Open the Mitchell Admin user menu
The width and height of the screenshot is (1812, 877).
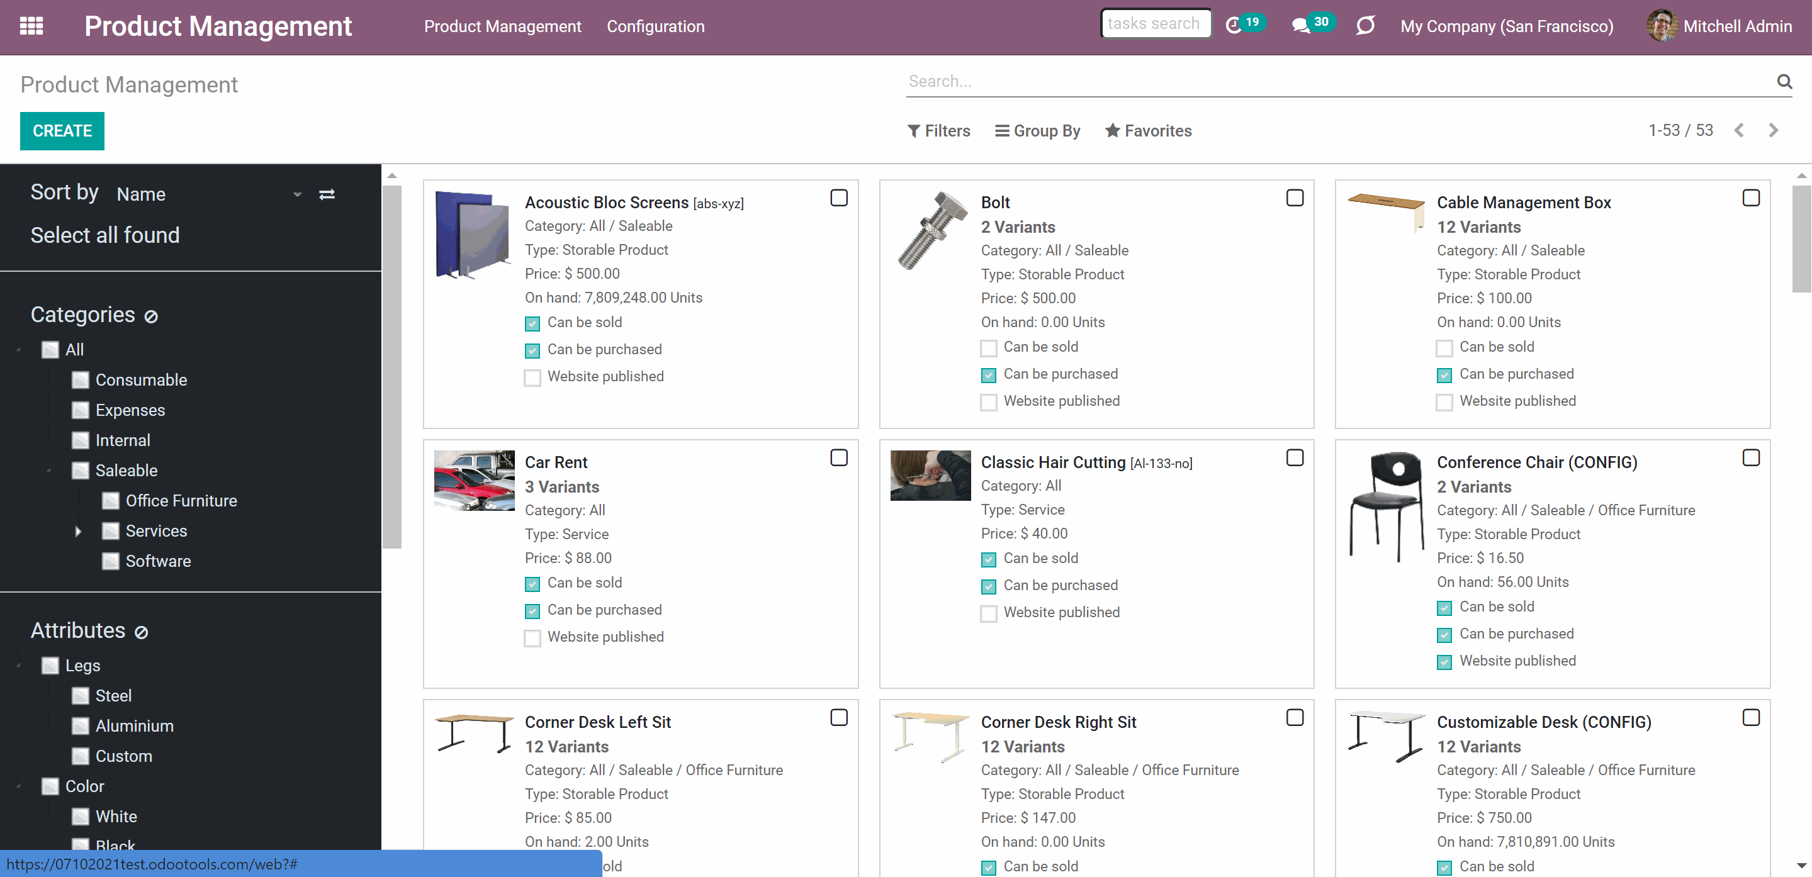[1719, 26]
